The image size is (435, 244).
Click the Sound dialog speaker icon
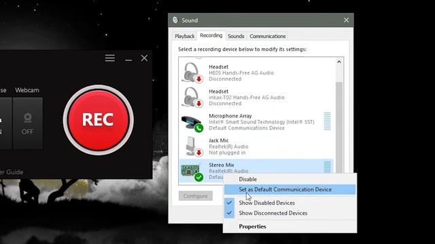(x=175, y=20)
